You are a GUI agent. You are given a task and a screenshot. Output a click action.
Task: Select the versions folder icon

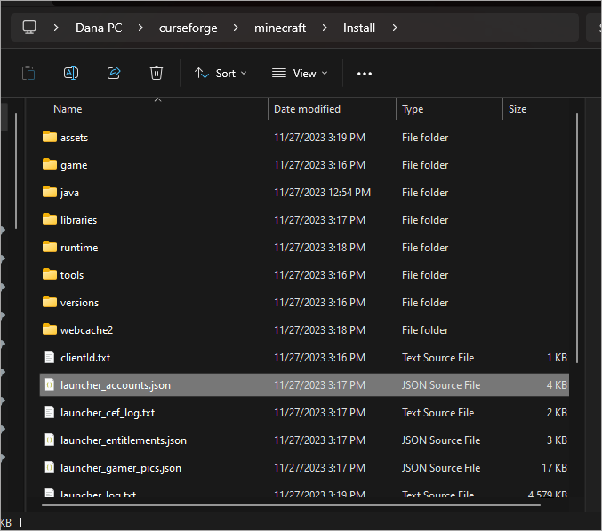tap(50, 302)
